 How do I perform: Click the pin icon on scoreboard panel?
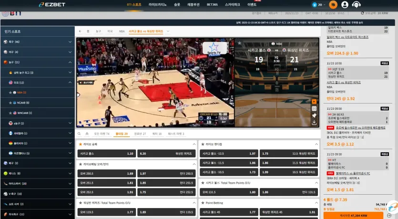314,115
